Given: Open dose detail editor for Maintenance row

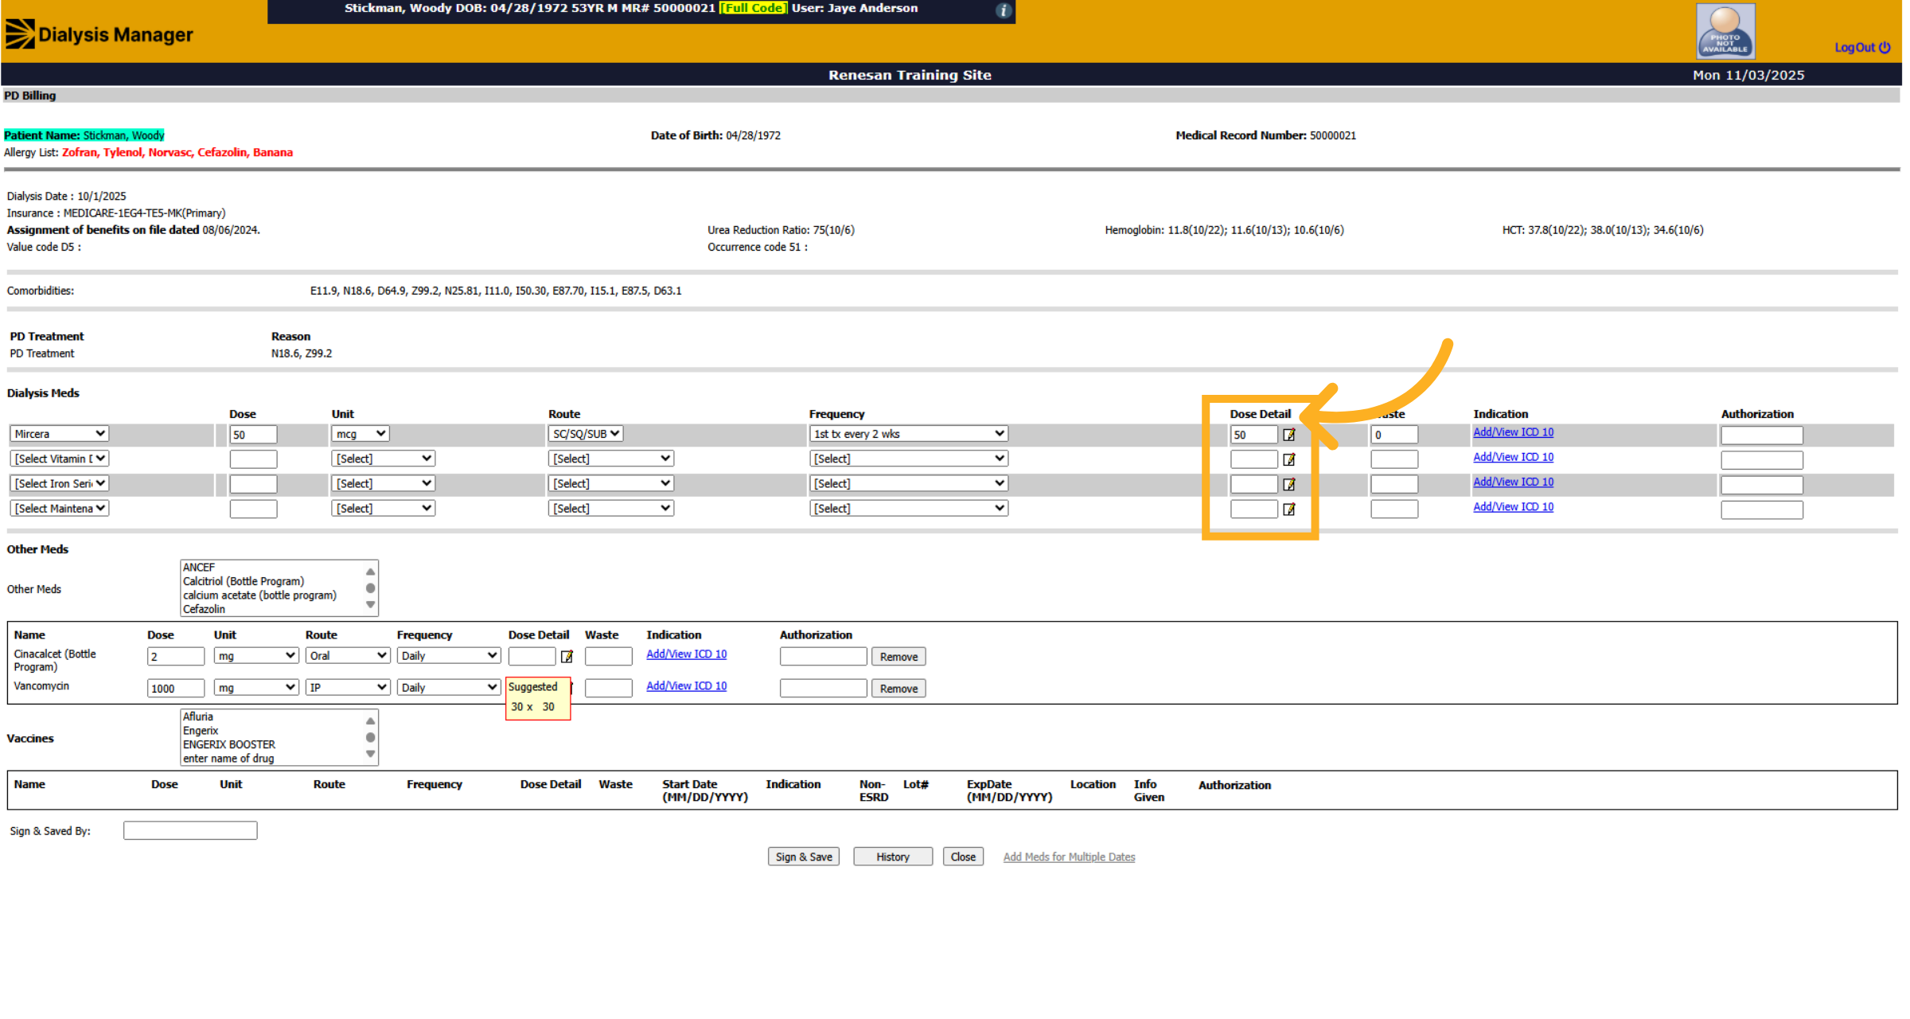Looking at the screenshot, I should [x=1289, y=509].
